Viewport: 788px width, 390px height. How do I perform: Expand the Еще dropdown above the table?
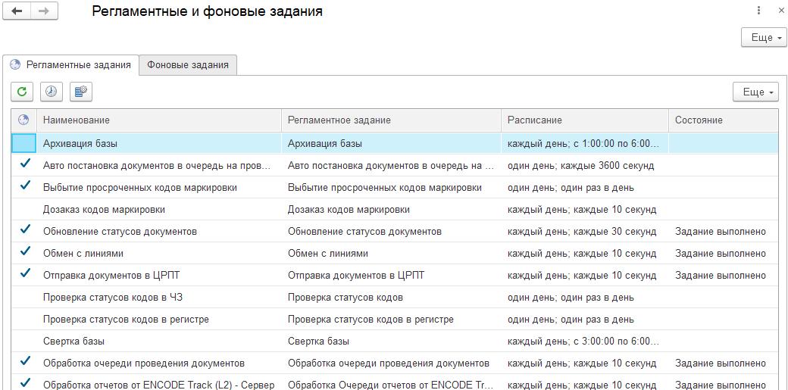pyautogui.click(x=755, y=92)
